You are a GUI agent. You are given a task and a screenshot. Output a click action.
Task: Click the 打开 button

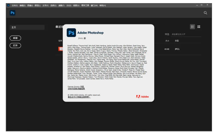(15, 45)
